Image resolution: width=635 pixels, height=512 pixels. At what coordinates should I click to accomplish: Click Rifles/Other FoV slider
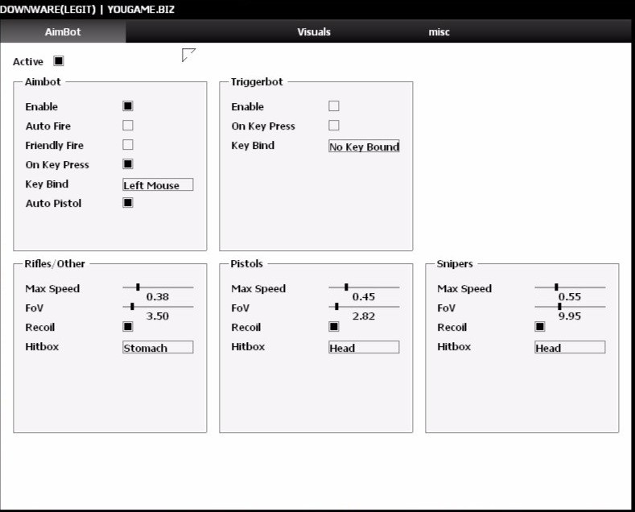158,307
